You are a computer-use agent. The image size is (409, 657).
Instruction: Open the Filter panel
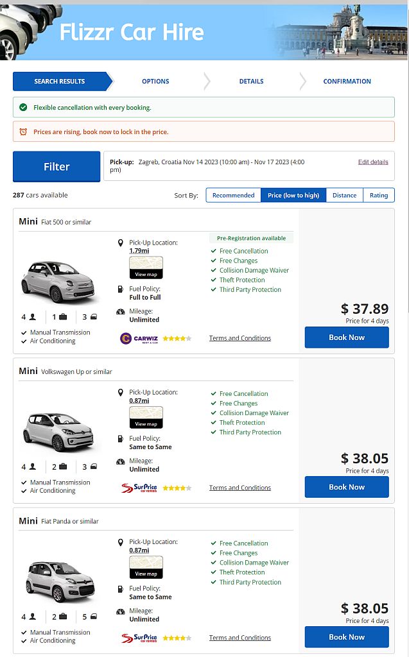click(x=56, y=166)
